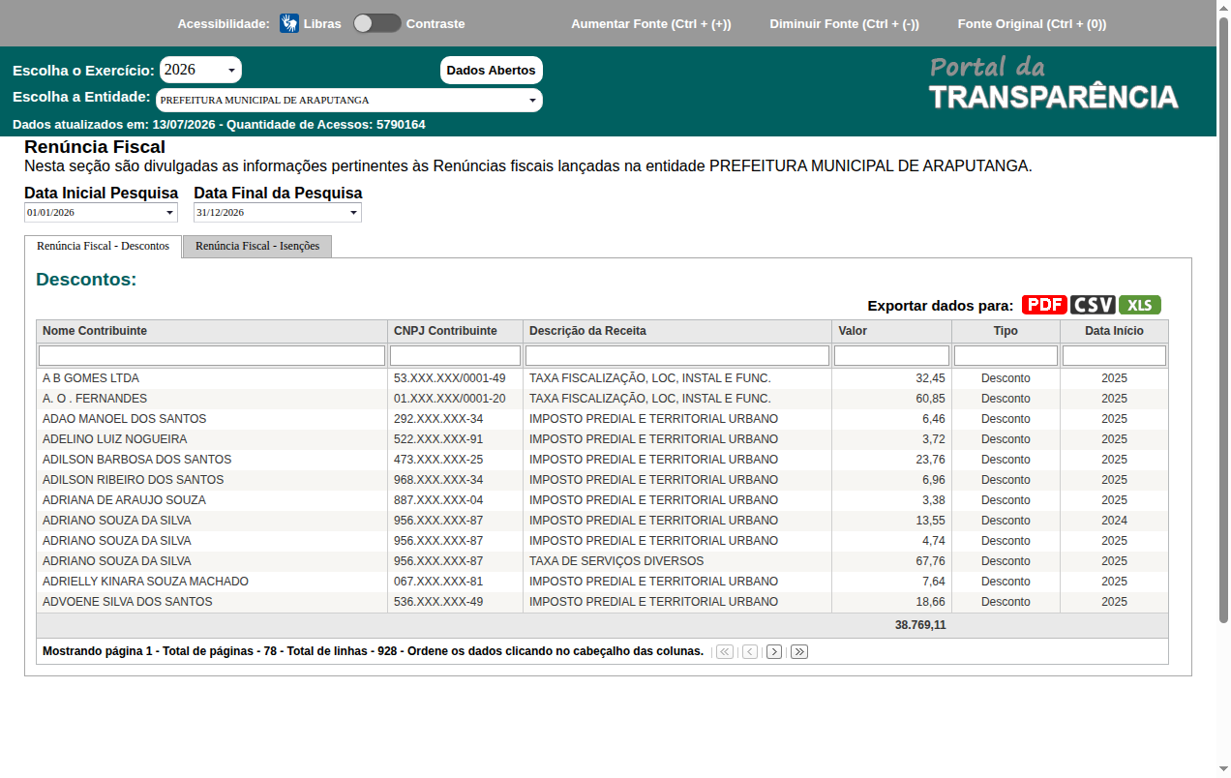Open the Data Final da Pesquisa dropdown
The height and width of the screenshot is (778, 1231).
tap(278, 212)
